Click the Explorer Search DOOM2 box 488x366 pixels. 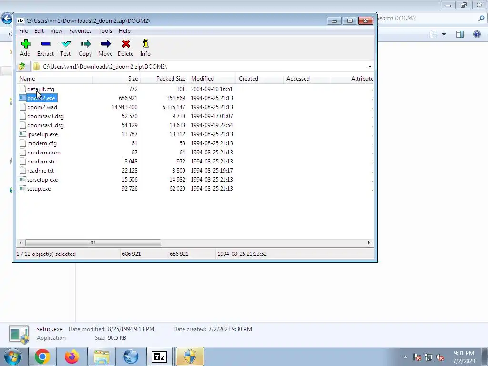tap(427, 19)
